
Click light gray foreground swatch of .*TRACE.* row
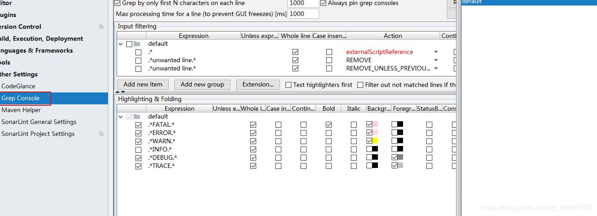(400, 166)
